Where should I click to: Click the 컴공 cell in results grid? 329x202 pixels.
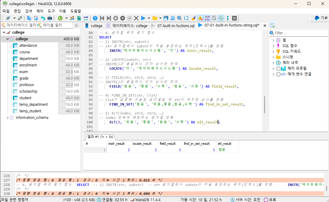click(228, 150)
